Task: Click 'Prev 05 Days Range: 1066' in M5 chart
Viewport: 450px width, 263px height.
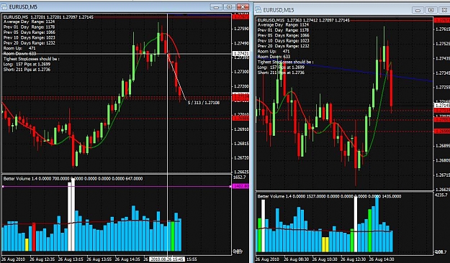Action: pyautogui.click(x=30, y=32)
